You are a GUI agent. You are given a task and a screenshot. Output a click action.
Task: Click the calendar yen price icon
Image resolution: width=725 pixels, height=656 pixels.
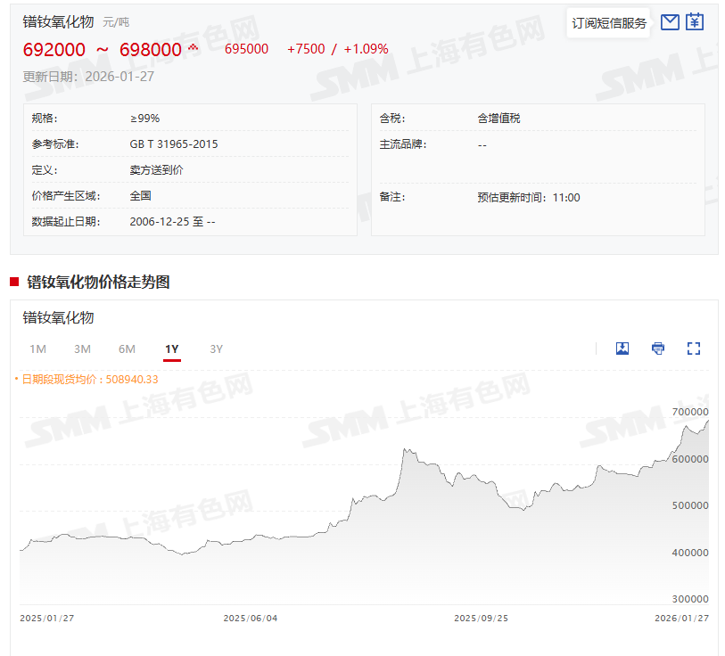click(695, 22)
